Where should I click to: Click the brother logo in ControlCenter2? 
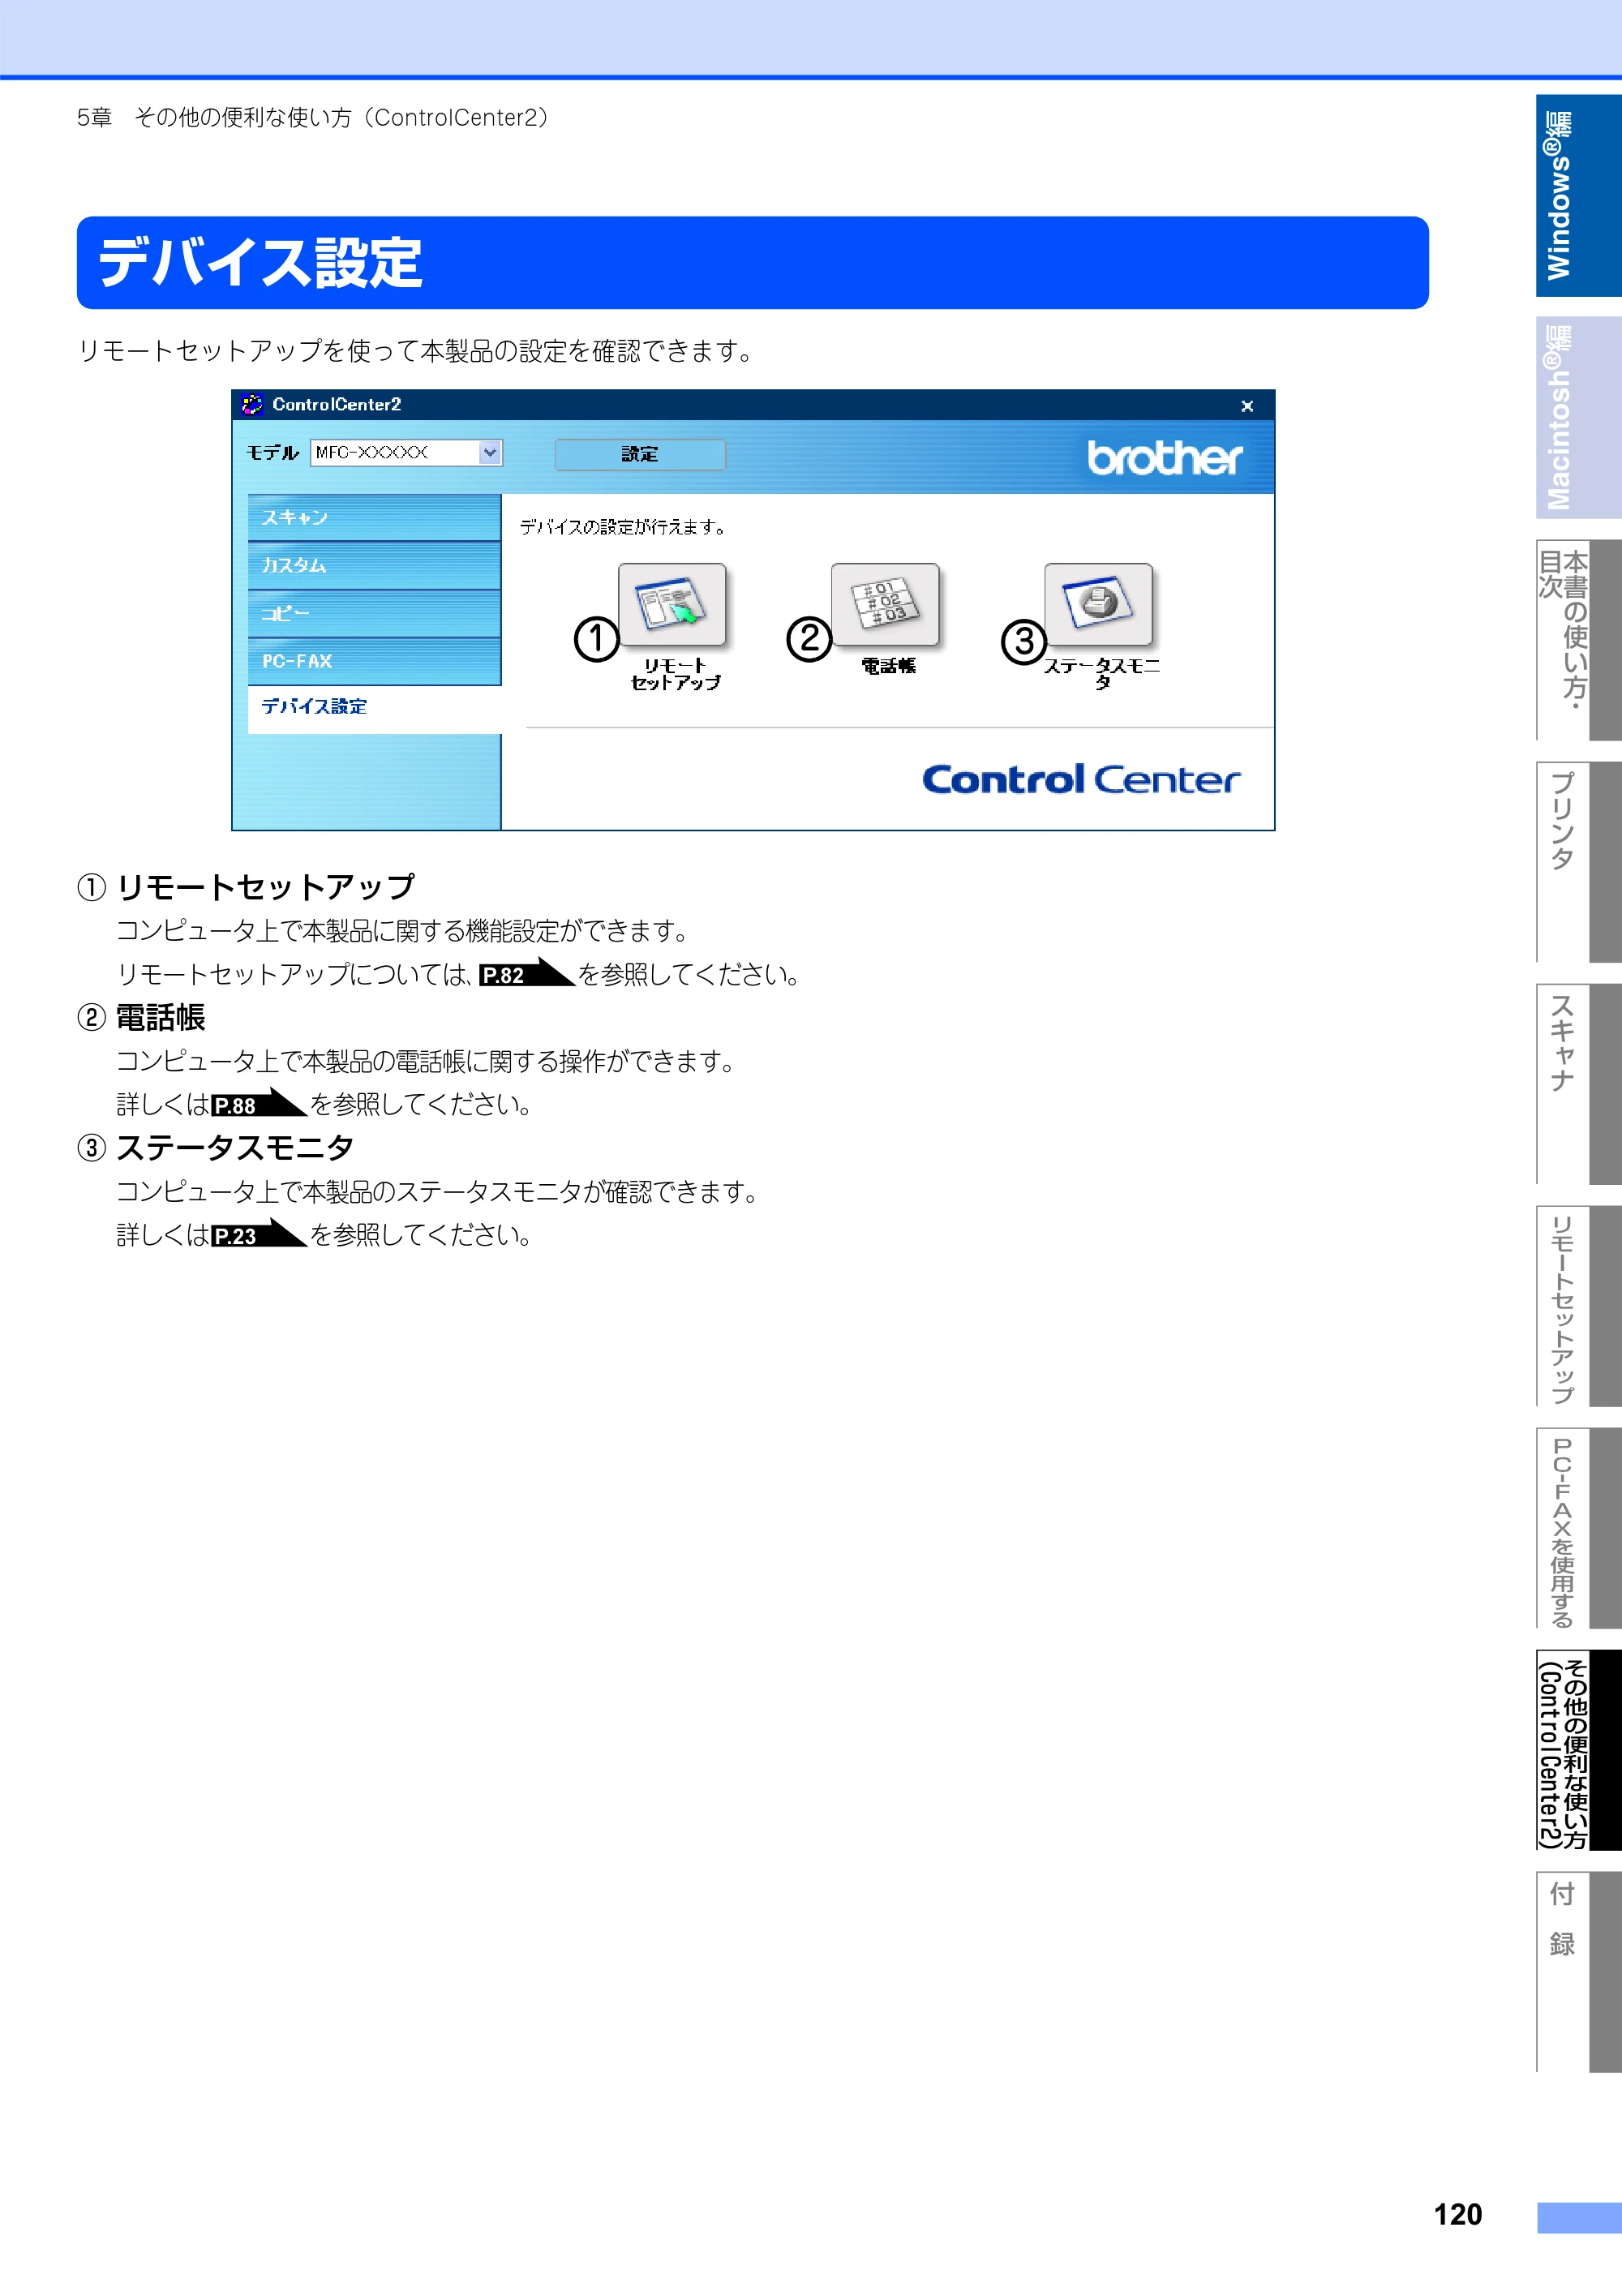click(x=1165, y=457)
